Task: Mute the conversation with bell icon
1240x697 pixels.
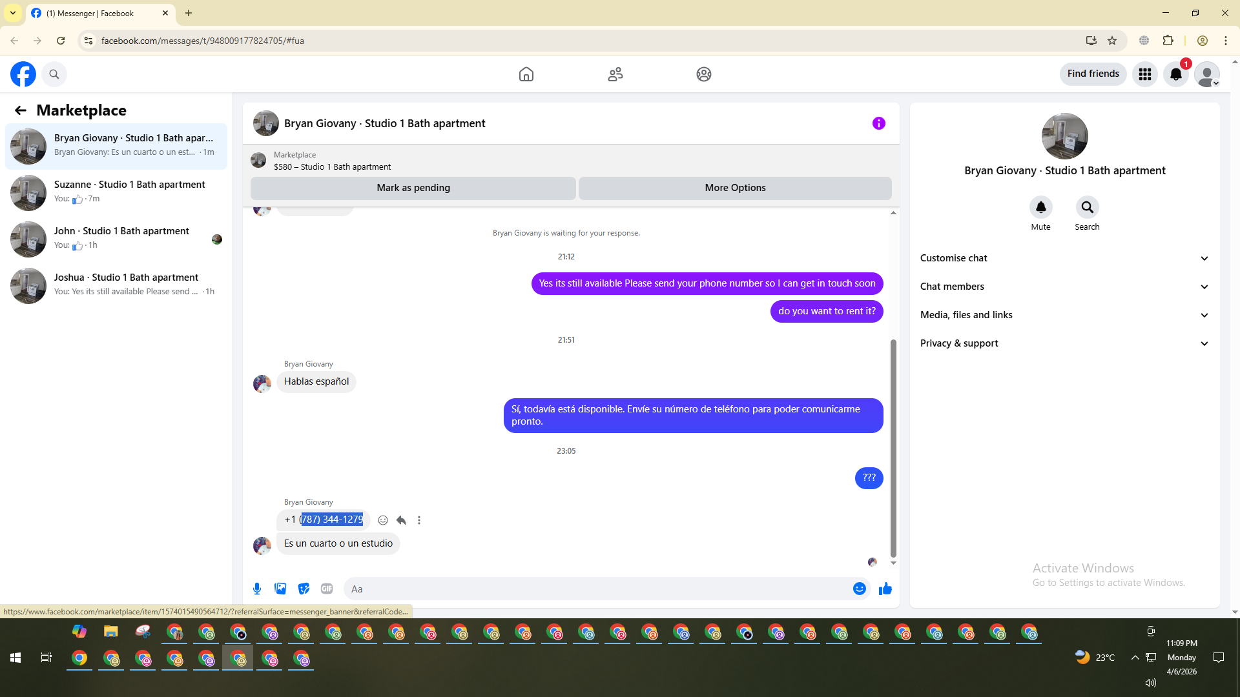Action: (x=1041, y=207)
